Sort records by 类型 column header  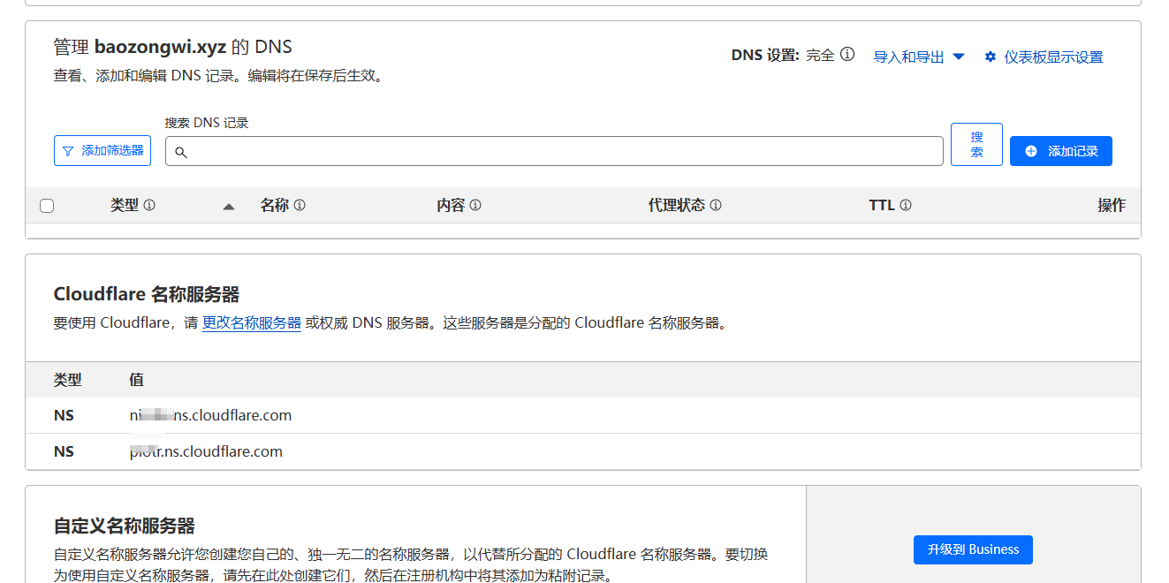pyautogui.click(x=125, y=205)
